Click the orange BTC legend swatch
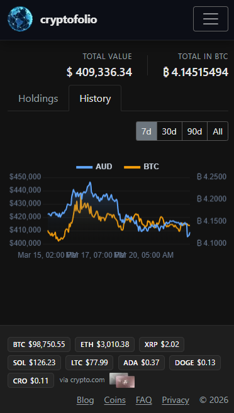This screenshot has width=234, height=413. [x=132, y=167]
